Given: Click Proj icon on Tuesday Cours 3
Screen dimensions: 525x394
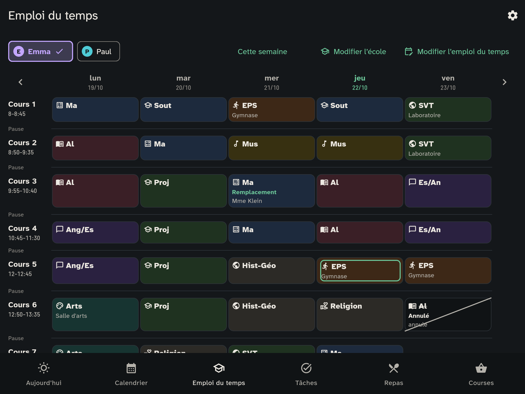Looking at the screenshot, I should pos(148,182).
